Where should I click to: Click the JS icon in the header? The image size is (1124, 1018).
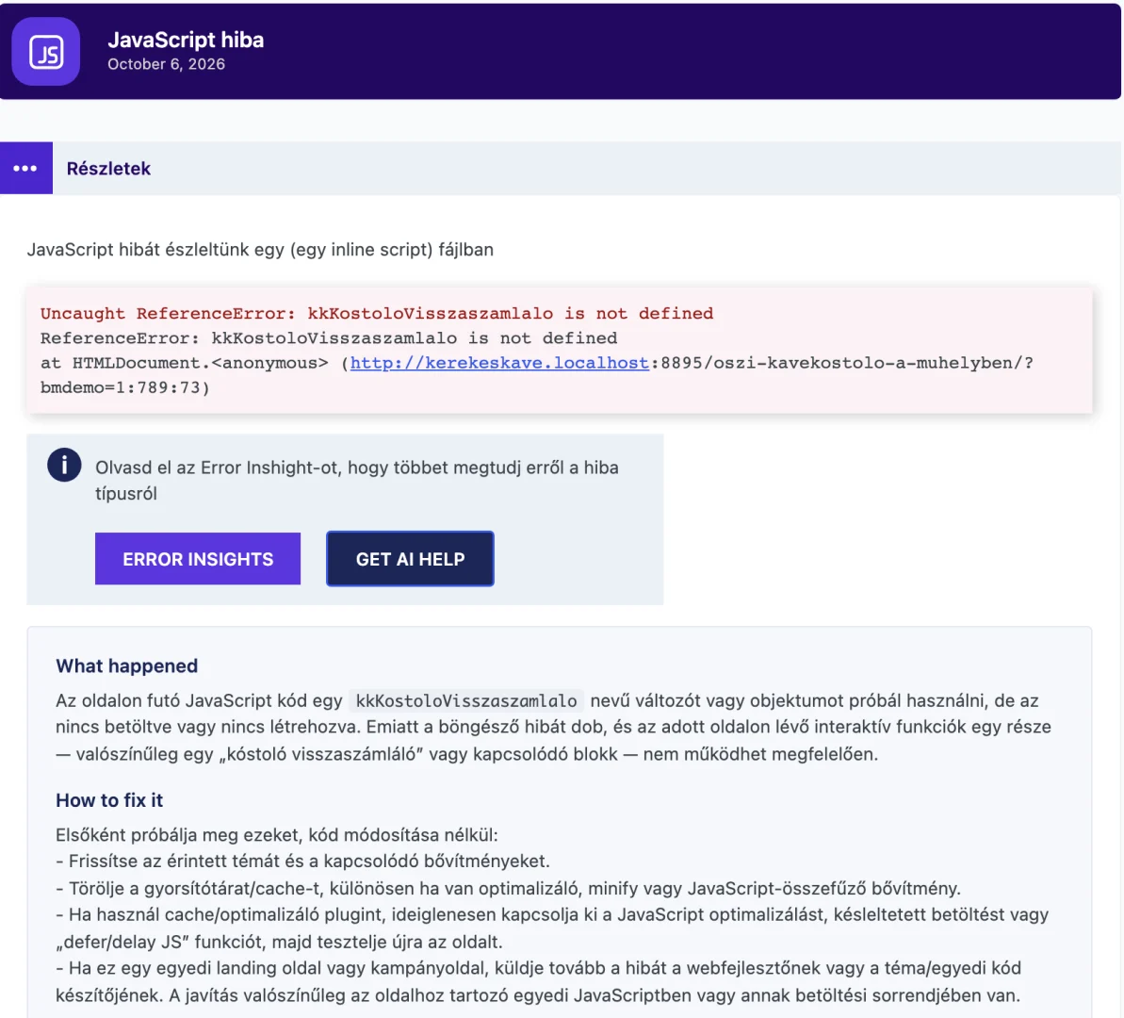(x=46, y=52)
